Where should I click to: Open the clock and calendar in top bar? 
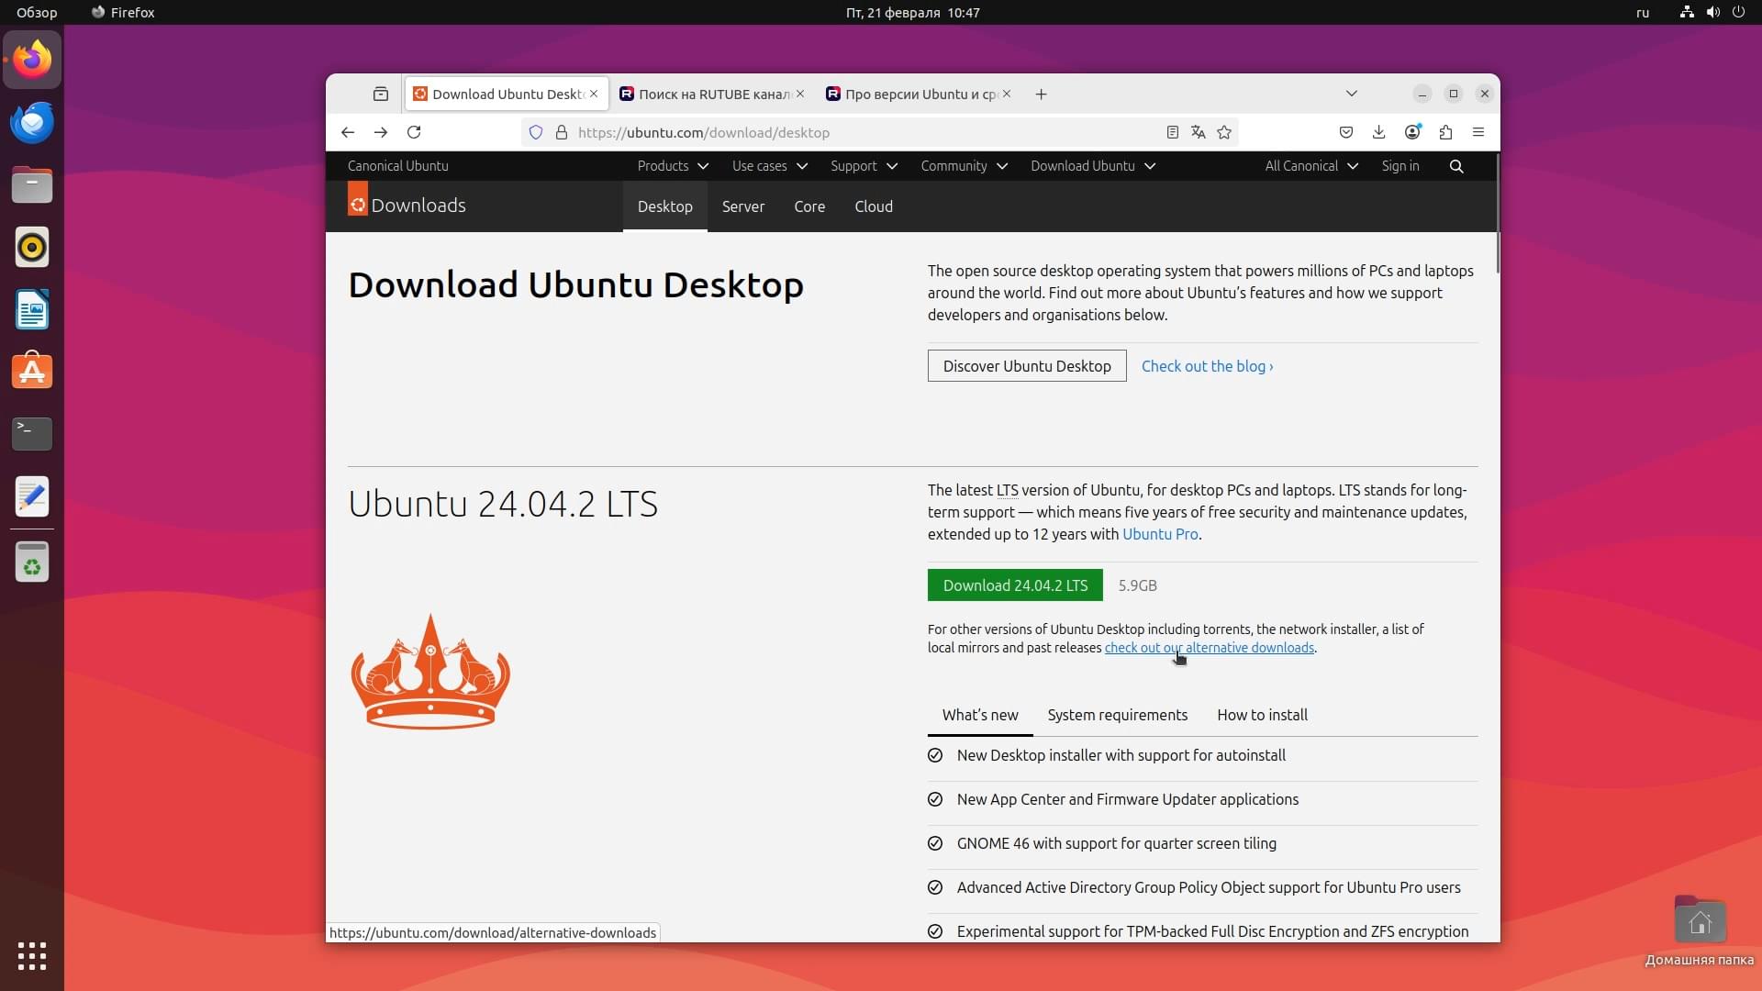coord(912,13)
